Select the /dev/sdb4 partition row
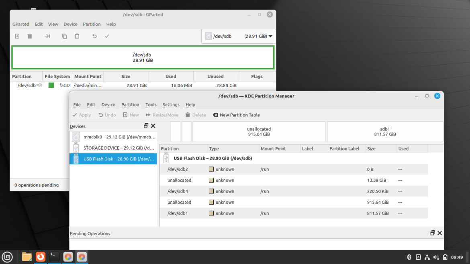Viewport: 470px width, 264px height. point(294,191)
